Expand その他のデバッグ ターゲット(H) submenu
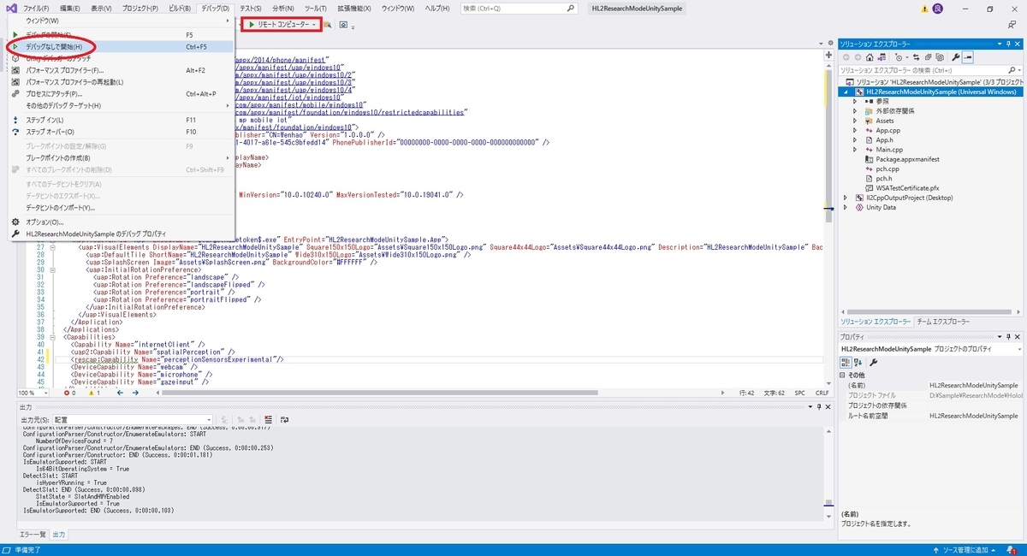This screenshot has width=1027, height=556. [121, 105]
